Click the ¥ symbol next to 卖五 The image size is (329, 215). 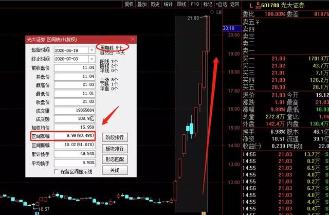[x=258, y=22]
